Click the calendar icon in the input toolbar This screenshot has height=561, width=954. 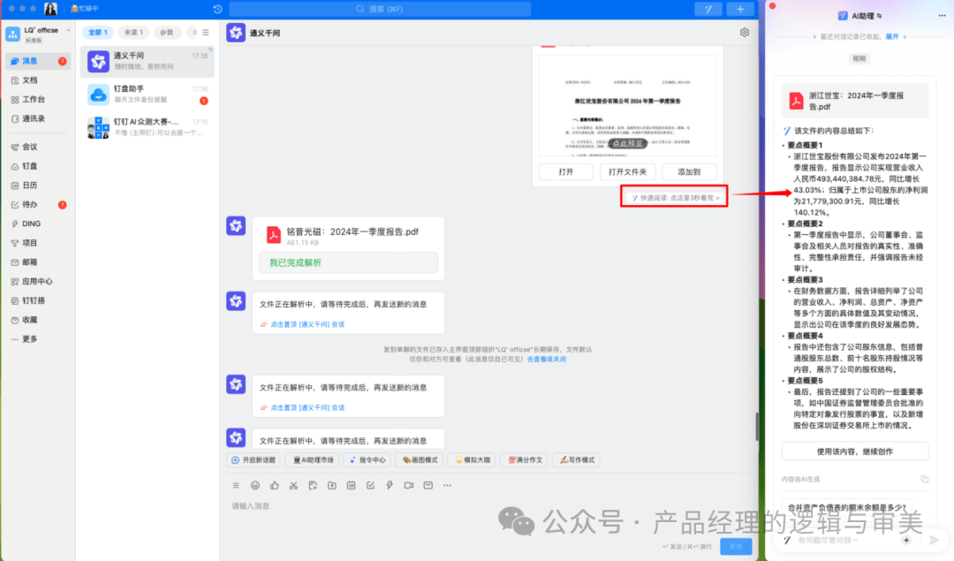pos(351,486)
